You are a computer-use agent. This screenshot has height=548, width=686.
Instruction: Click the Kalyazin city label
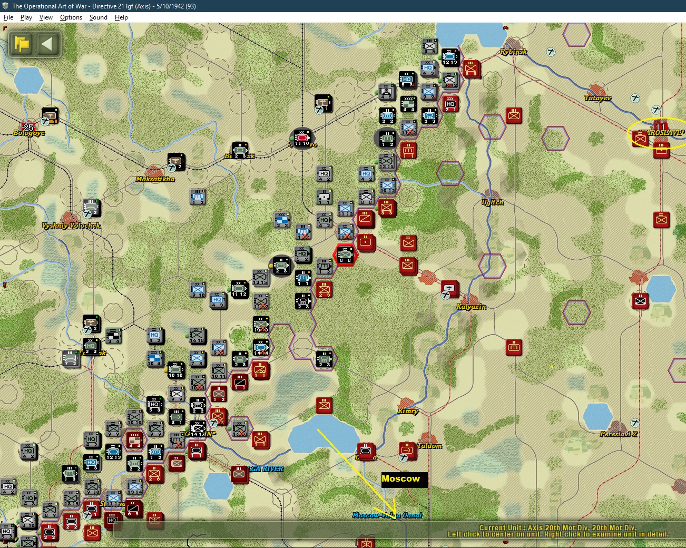pos(471,307)
